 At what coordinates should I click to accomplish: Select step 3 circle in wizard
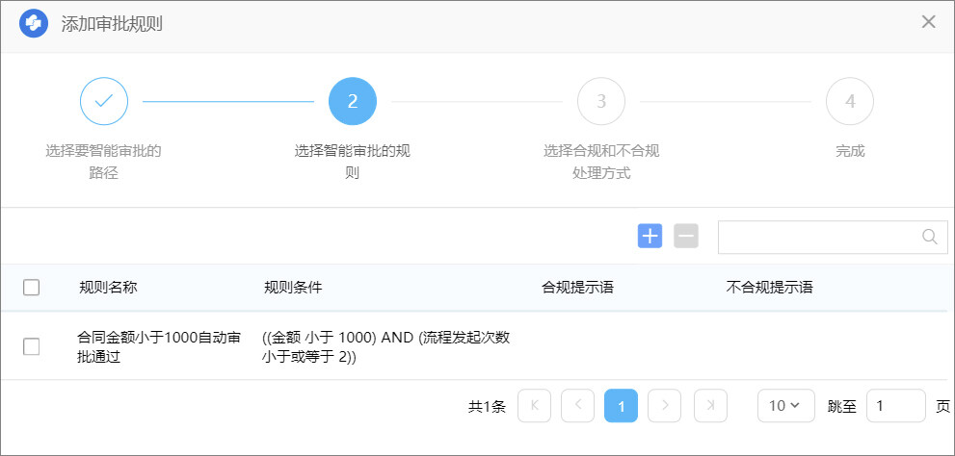pos(601,101)
